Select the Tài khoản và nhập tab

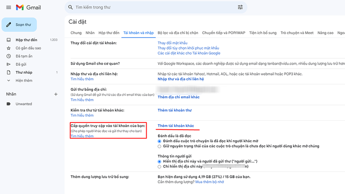(x=138, y=33)
